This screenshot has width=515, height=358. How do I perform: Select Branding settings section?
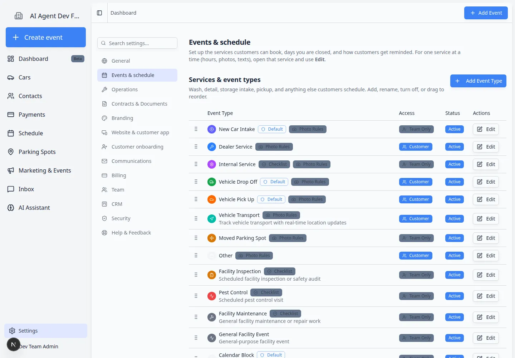coord(137,118)
